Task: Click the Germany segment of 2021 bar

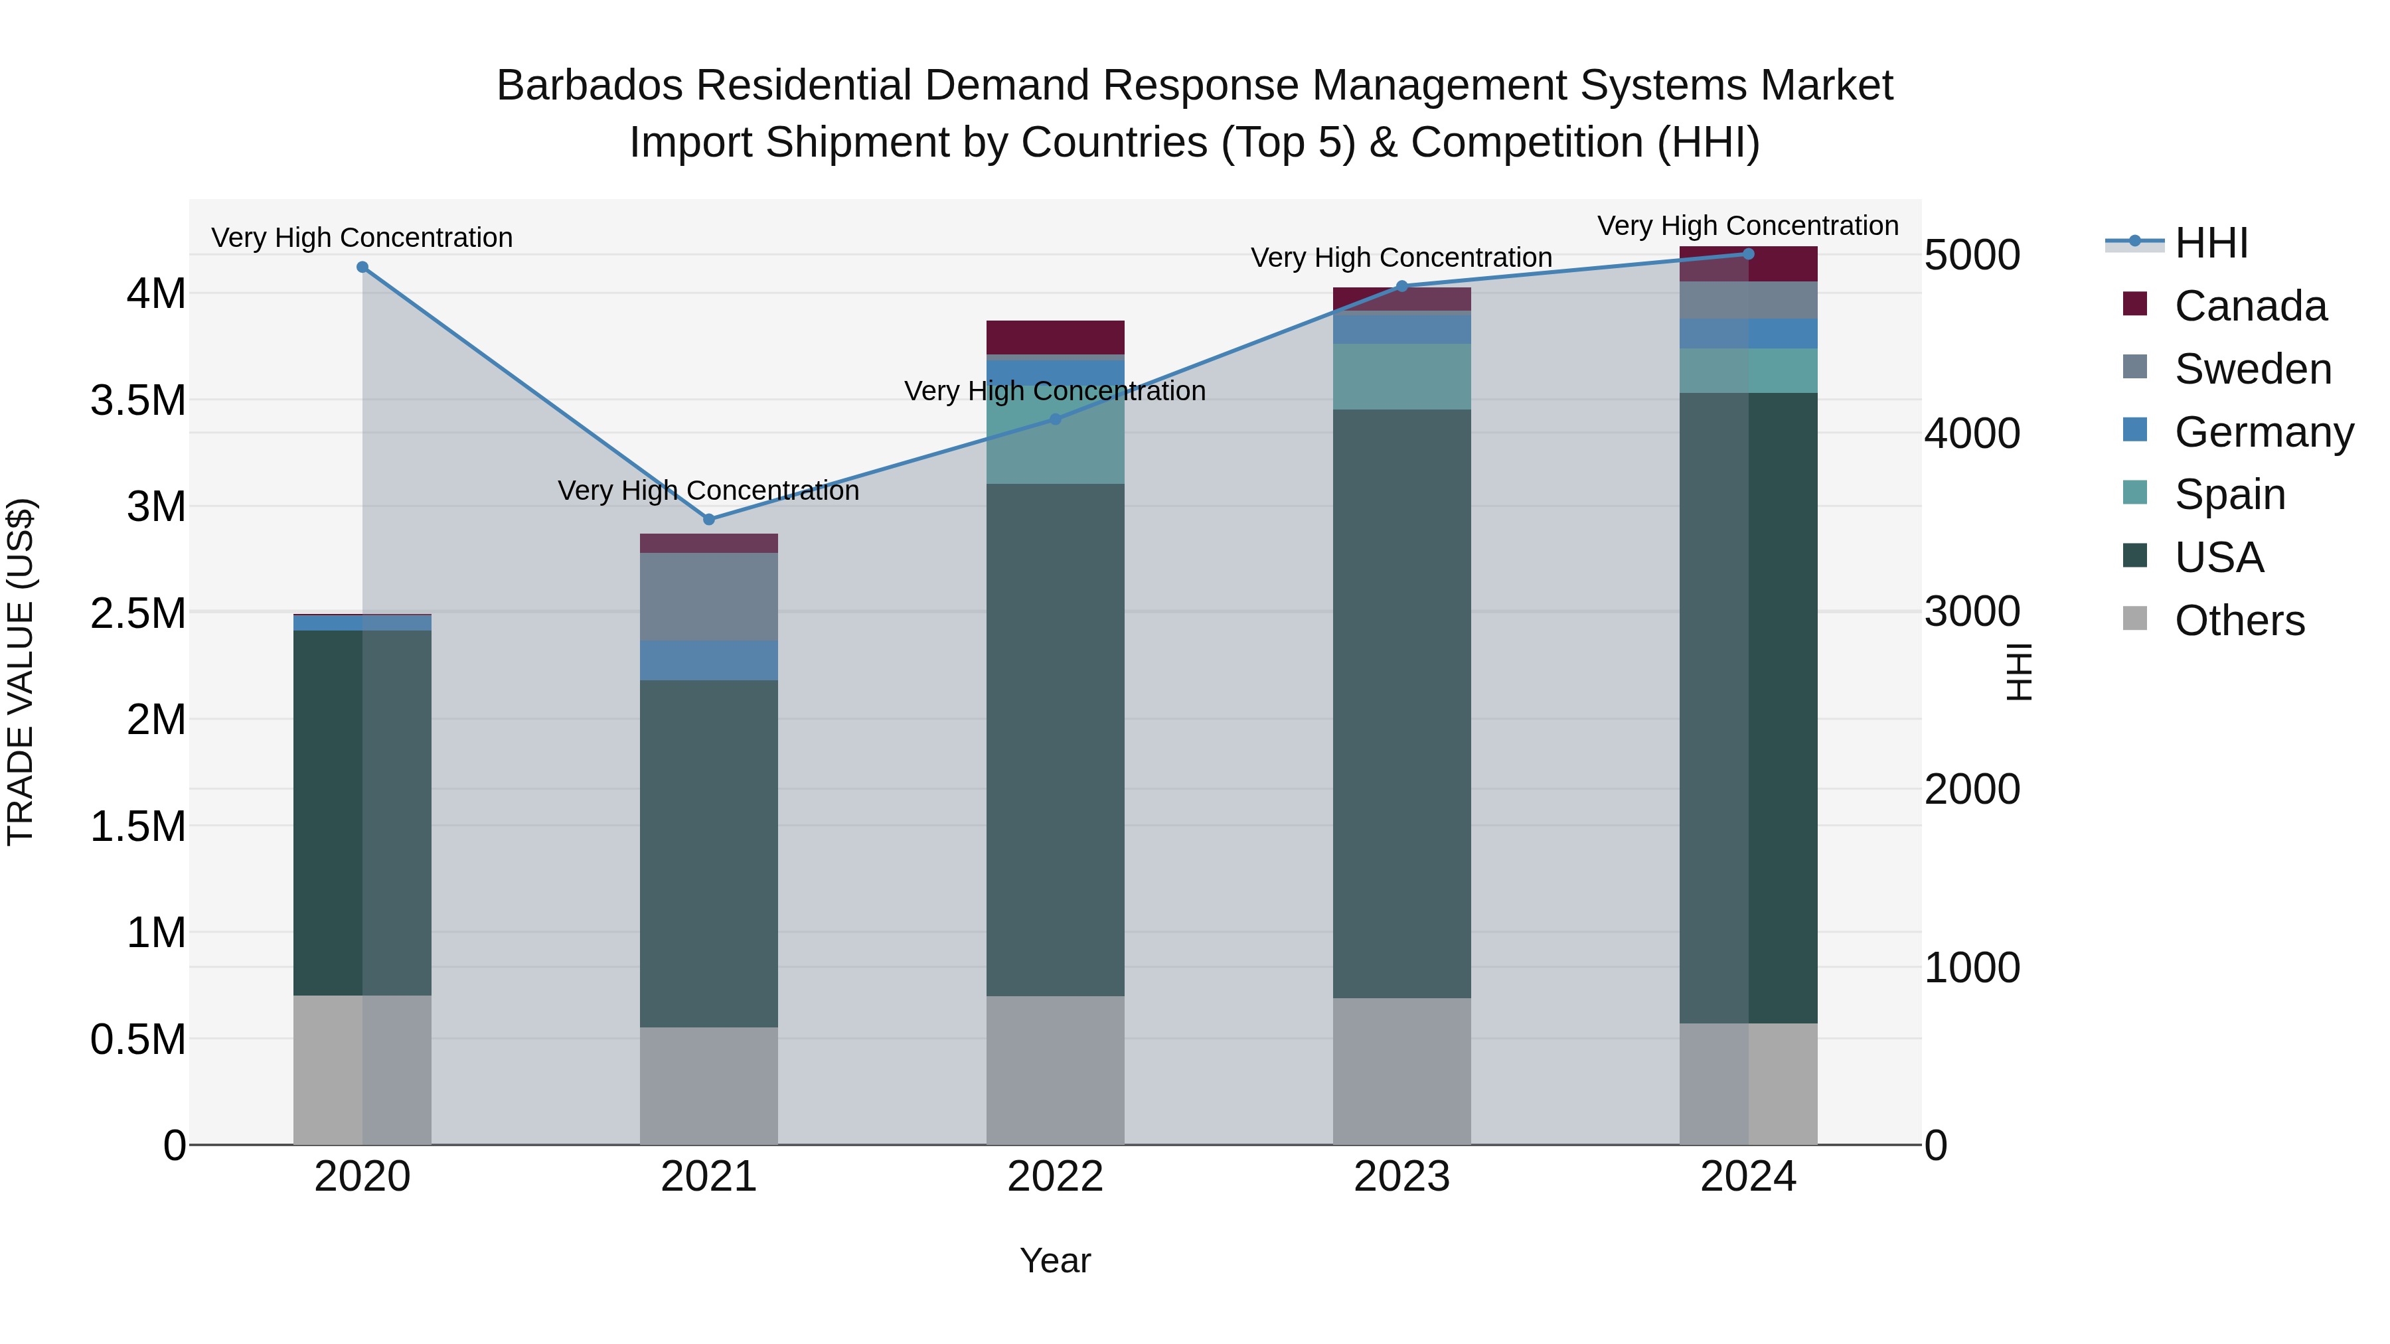Action: pos(709,660)
